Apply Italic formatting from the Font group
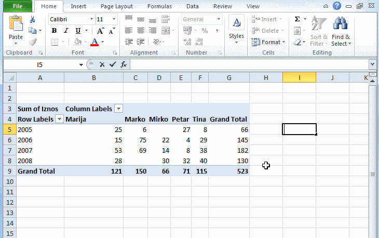Viewport: 379px width, 238px height. (x=65, y=31)
